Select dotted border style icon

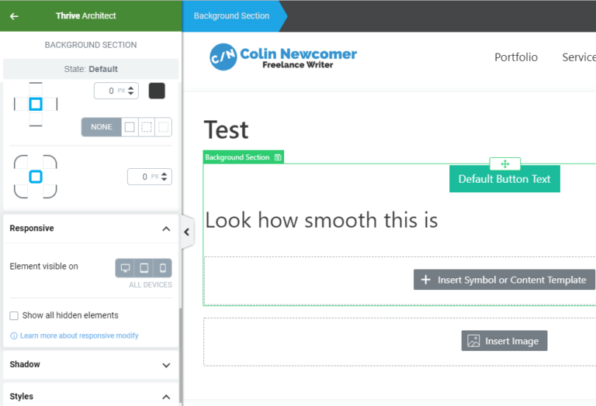pos(163,127)
